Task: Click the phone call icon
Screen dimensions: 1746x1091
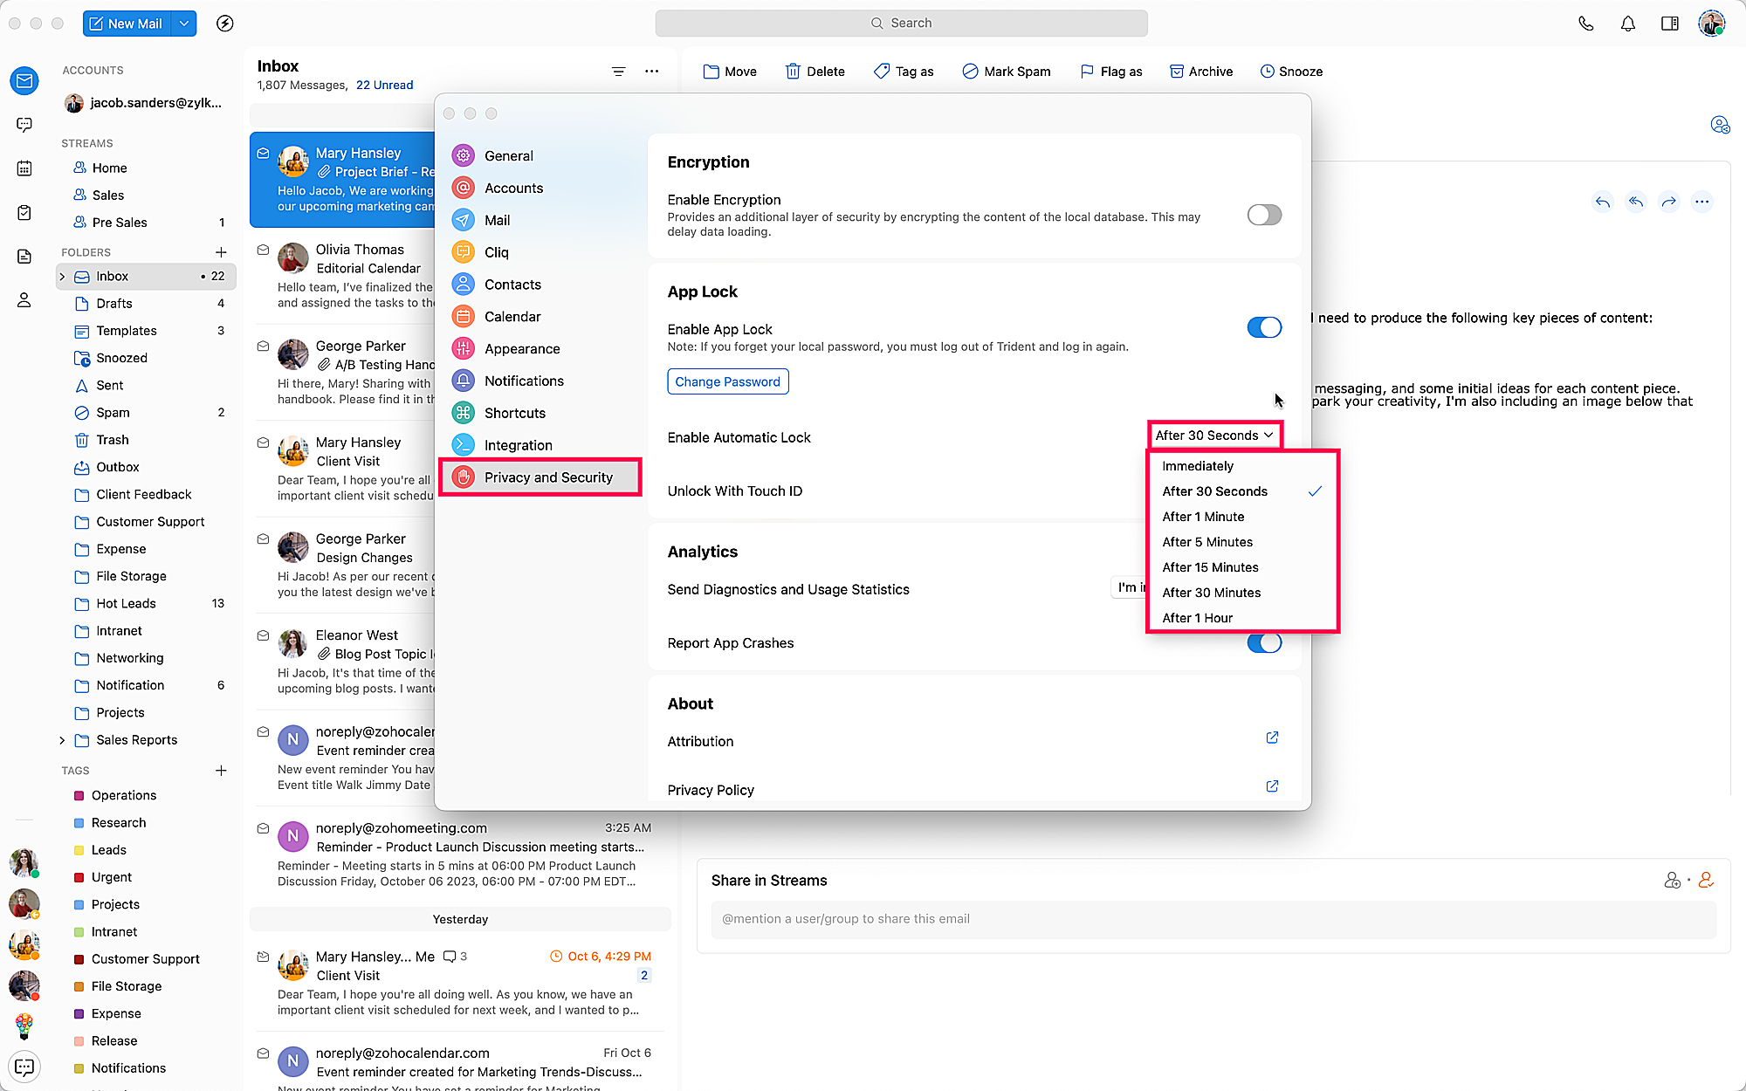Action: [x=1585, y=24]
